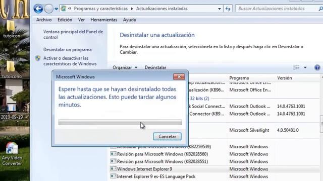Select 'Windows Internet Explorer 9' update row
The image size is (323, 181).
[x=214, y=169]
